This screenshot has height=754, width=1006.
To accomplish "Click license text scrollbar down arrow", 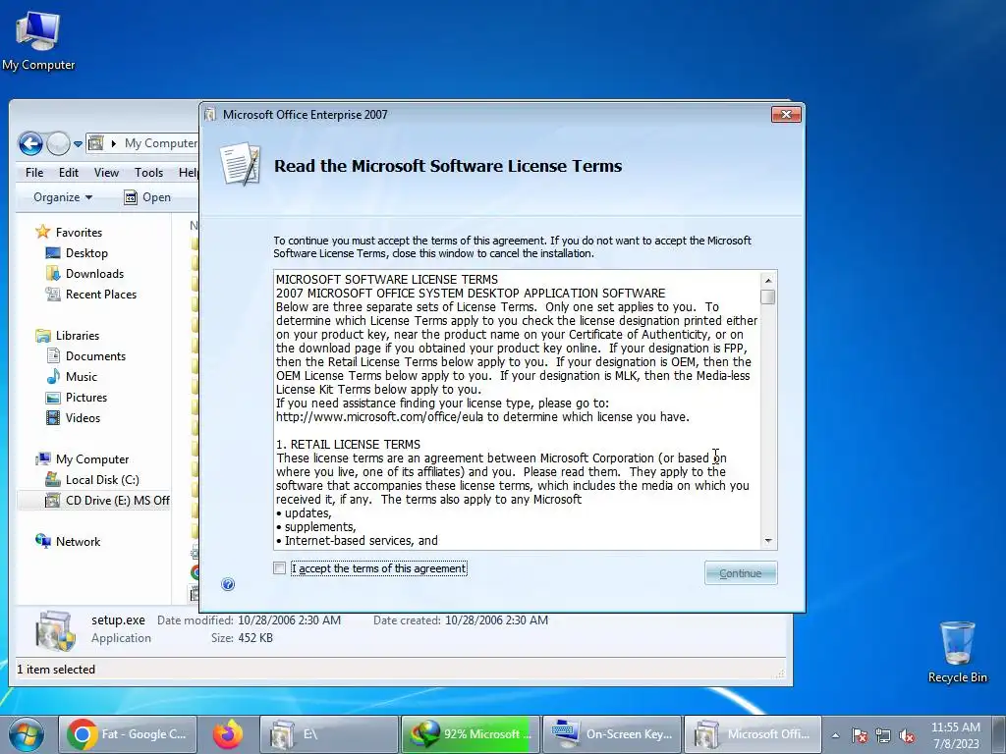I will click(768, 541).
